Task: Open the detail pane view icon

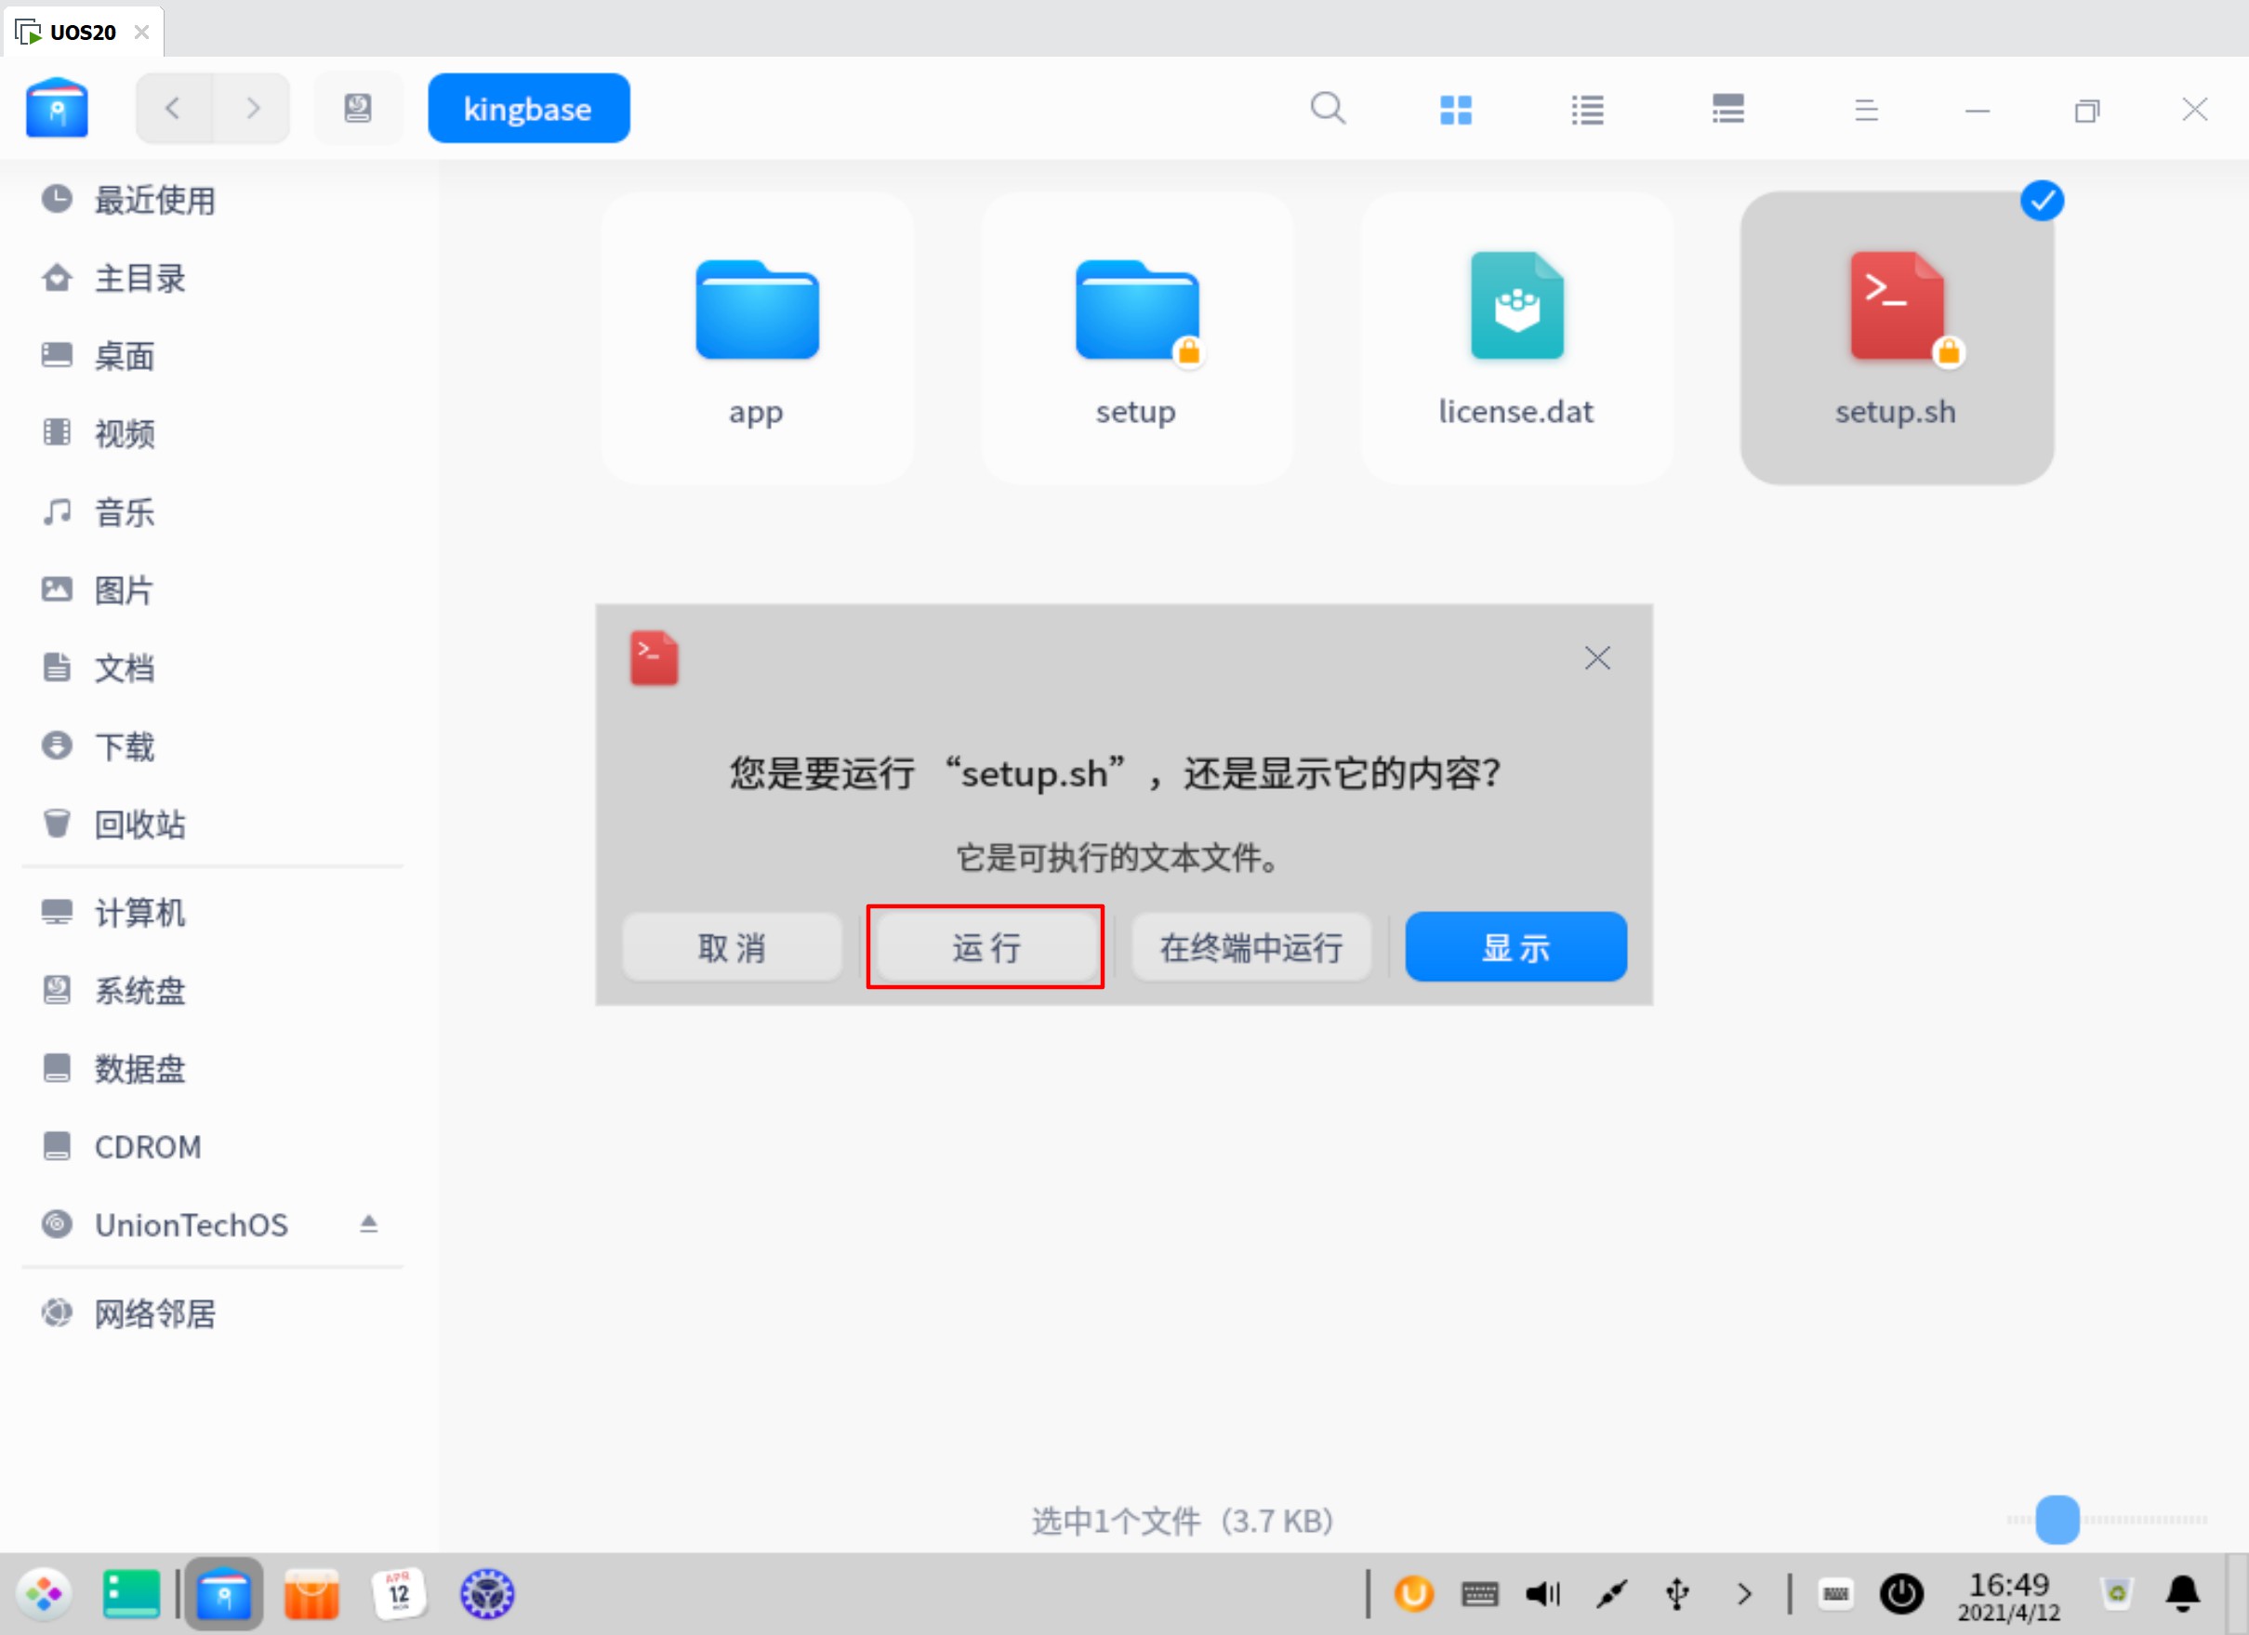Action: pos(1727,109)
